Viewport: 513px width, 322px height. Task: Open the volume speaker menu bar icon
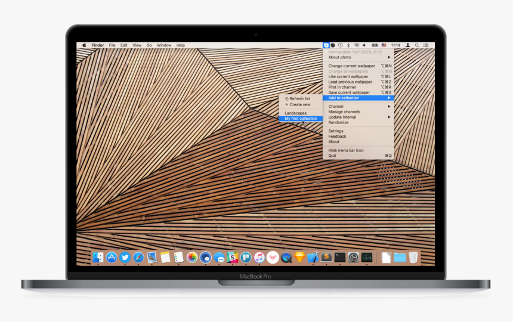(364, 45)
